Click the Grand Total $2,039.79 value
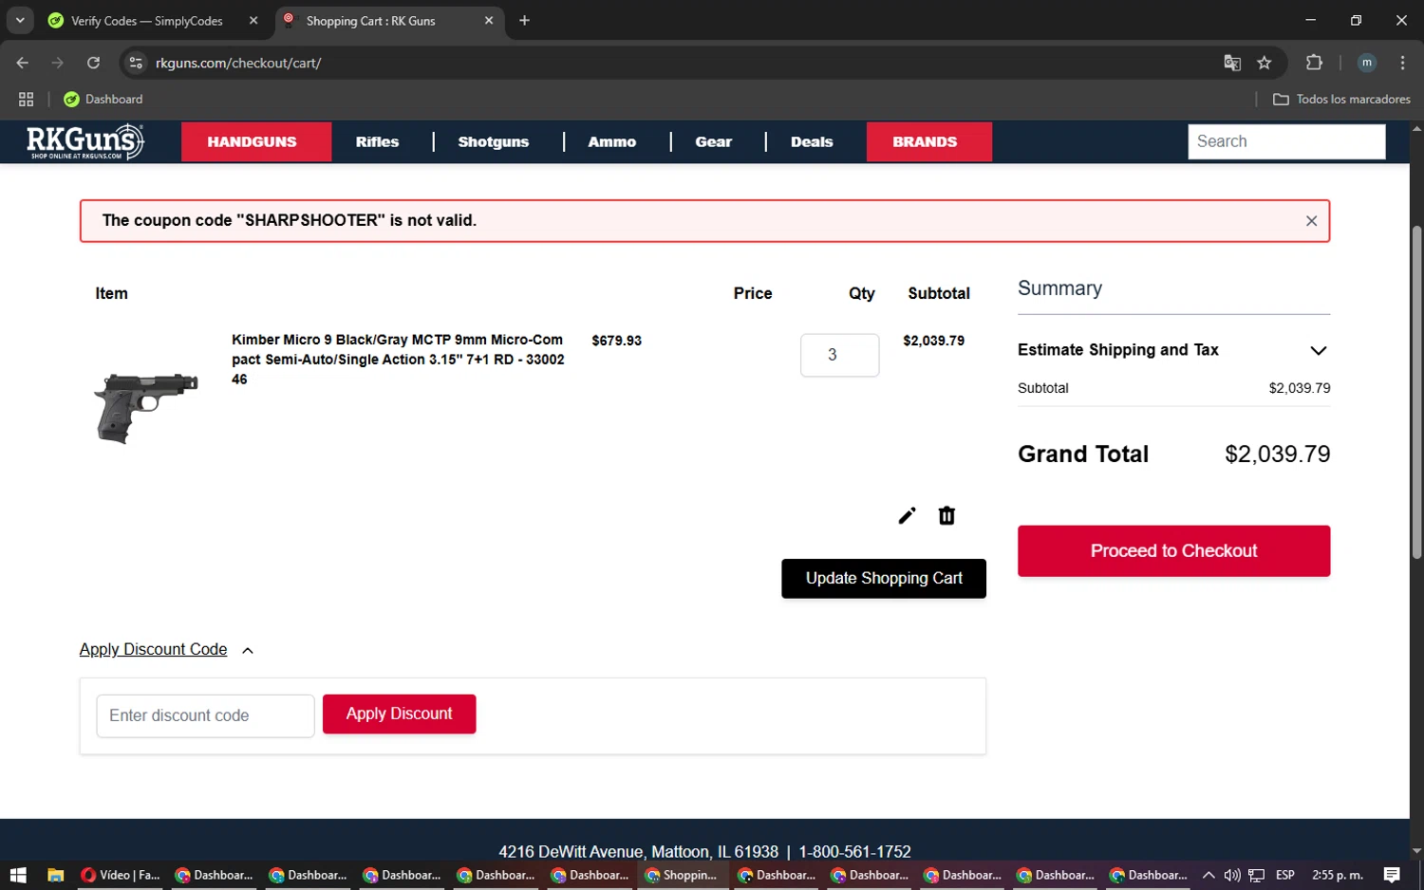 [x=1277, y=454]
